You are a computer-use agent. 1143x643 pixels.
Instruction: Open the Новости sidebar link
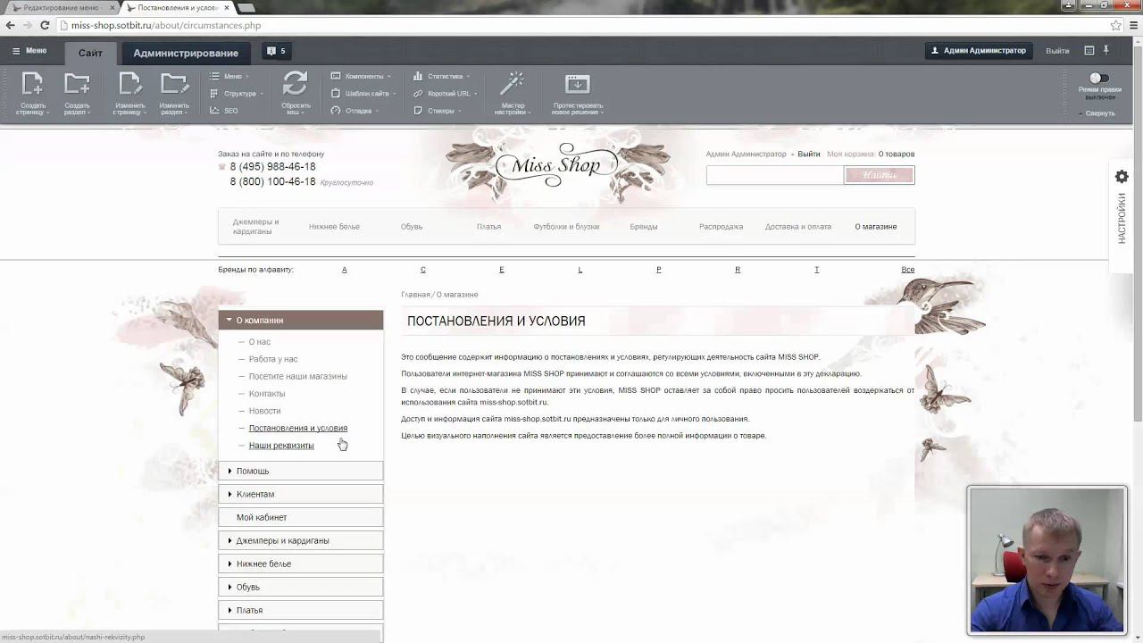tap(264, 411)
